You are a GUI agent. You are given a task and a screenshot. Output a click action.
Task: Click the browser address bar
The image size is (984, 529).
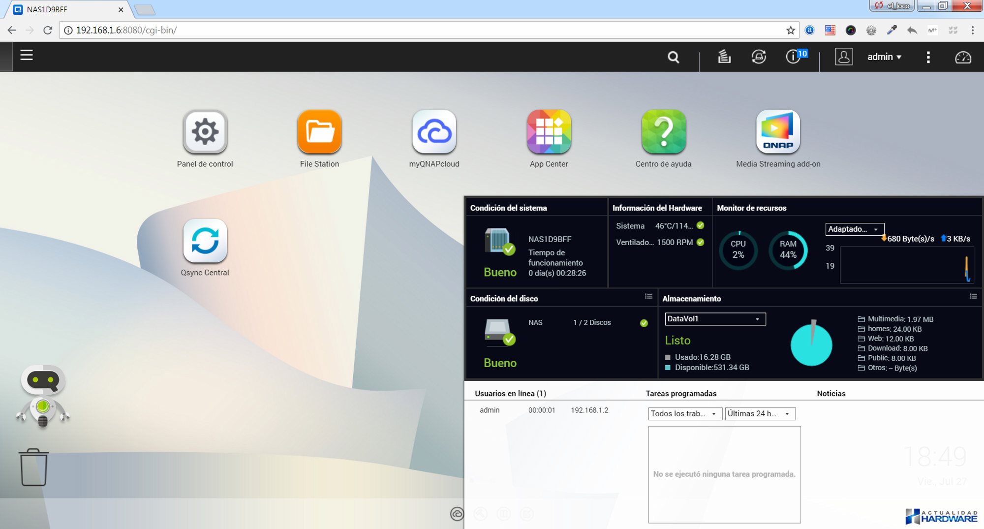pyautogui.click(x=423, y=30)
